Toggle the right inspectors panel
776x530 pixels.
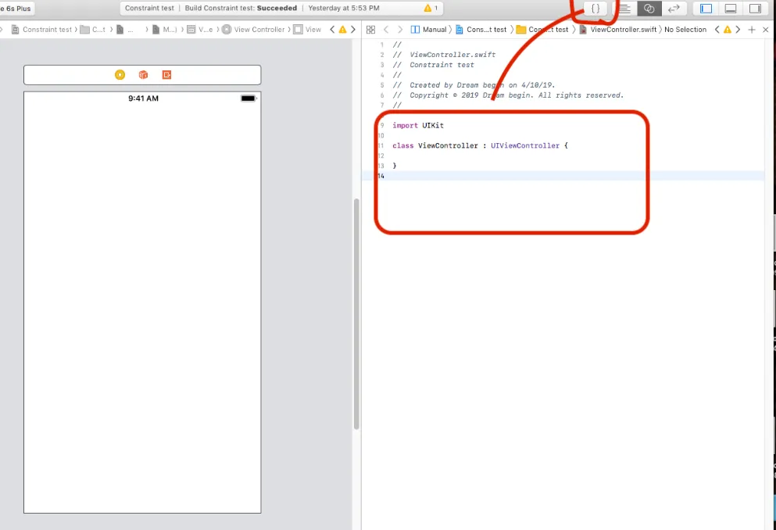pos(755,9)
